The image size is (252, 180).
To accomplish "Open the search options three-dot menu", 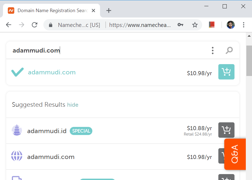I will pos(212,50).
